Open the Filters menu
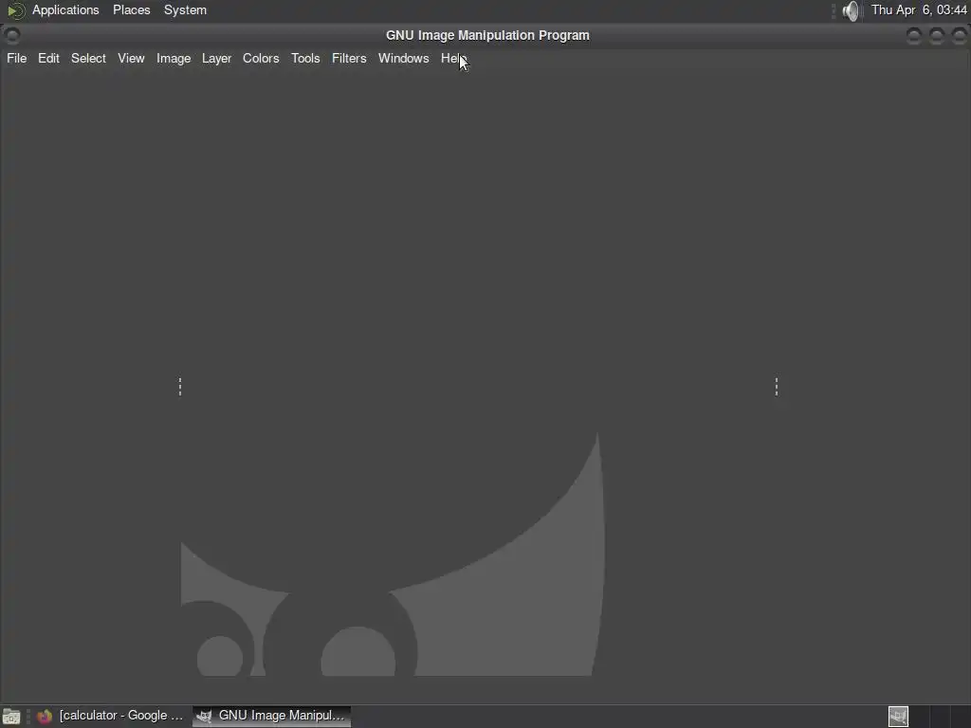971x728 pixels. [349, 58]
